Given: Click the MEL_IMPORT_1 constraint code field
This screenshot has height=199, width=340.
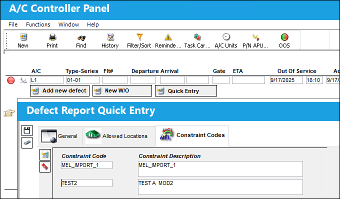Looking at the screenshot, I should 86,165.
